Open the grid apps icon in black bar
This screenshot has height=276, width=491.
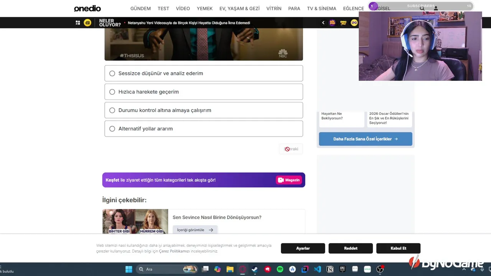pos(78,23)
